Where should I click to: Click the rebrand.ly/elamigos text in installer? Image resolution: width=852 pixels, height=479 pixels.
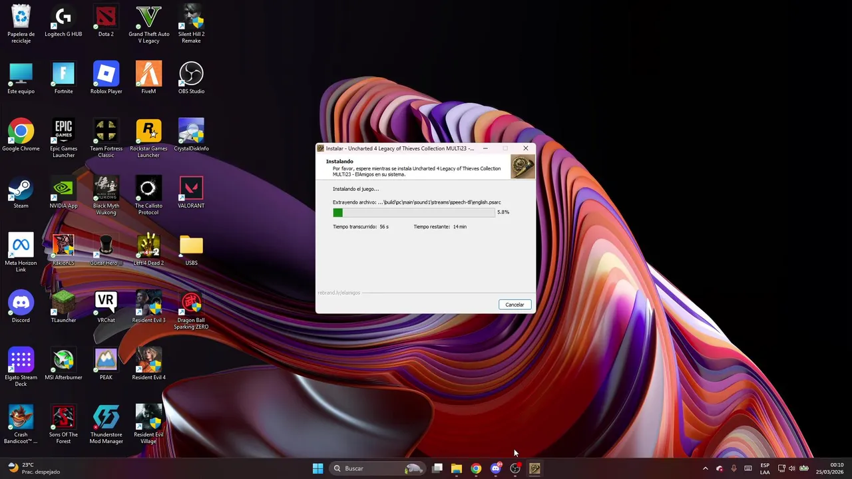[x=339, y=293]
